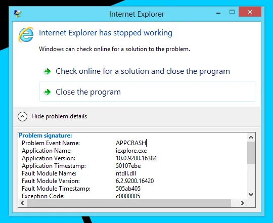Click 'Application Version:' label
The height and width of the screenshot is (223, 273).
49,158
